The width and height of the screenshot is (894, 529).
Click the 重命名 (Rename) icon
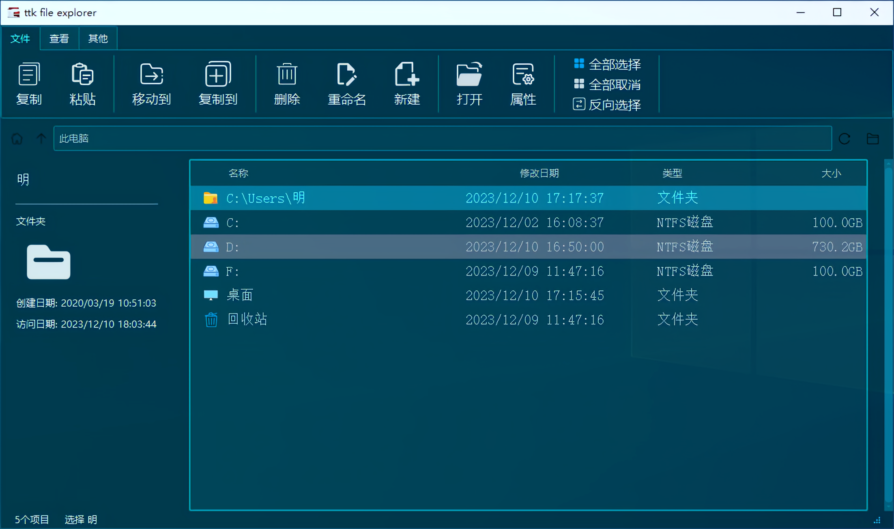pos(346,75)
